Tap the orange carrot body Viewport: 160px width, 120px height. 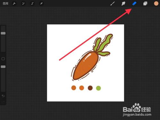[85, 66]
